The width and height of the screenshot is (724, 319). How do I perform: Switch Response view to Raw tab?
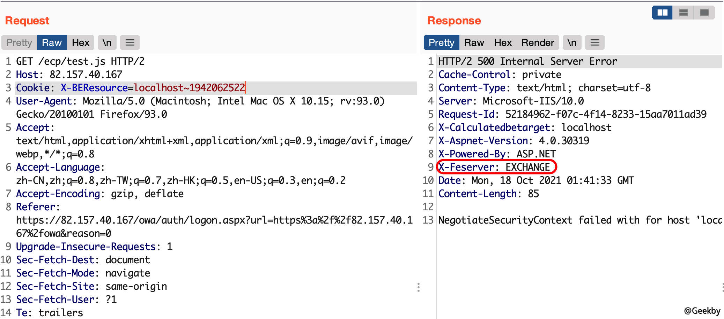point(474,42)
